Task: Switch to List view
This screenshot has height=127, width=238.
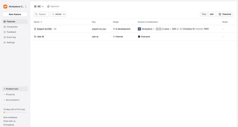Action: [x=212, y=14]
